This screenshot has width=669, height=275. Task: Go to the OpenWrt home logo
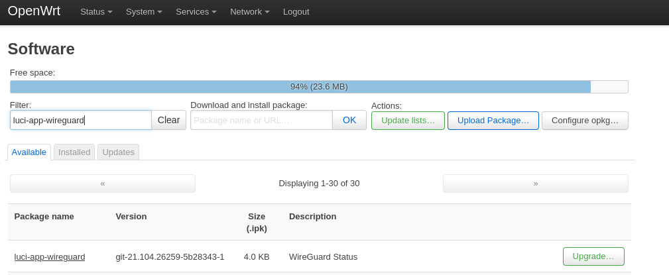34,11
